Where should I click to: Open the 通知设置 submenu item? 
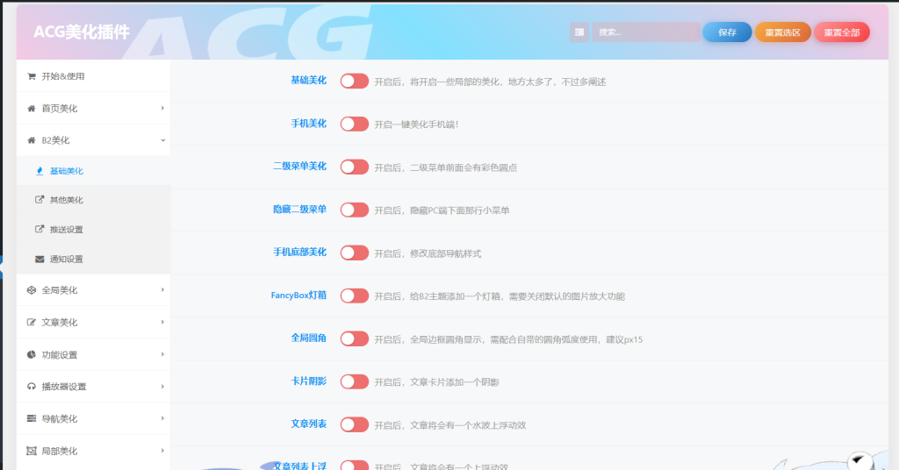pyautogui.click(x=93, y=259)
